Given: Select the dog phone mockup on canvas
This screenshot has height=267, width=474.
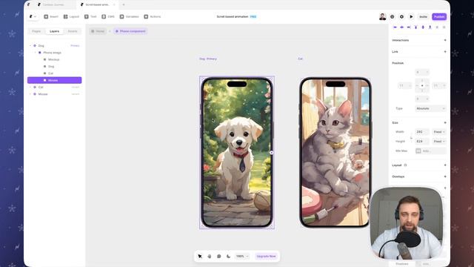Looking at the screenshot, I should pos(237,152).
